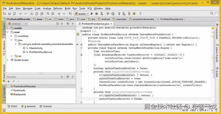This screenshot has width=221, height=114.
Task: Expand the Gradle Scripts node
Action: 8,60
